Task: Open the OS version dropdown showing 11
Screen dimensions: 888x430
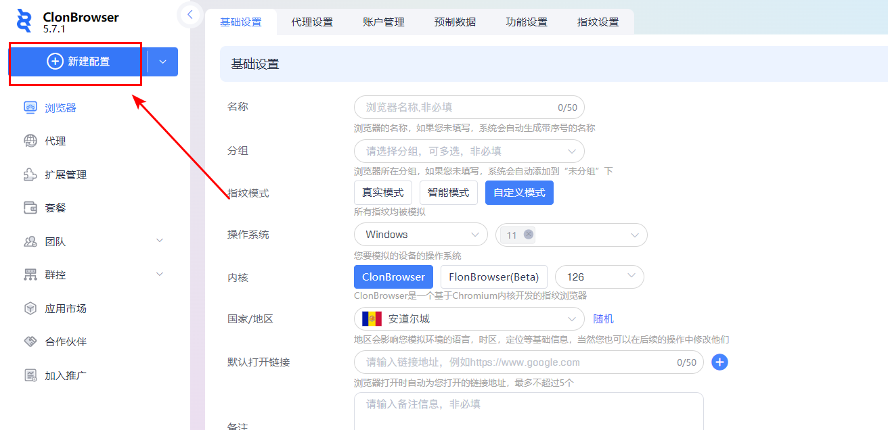Action: click(x=571, y=235)
